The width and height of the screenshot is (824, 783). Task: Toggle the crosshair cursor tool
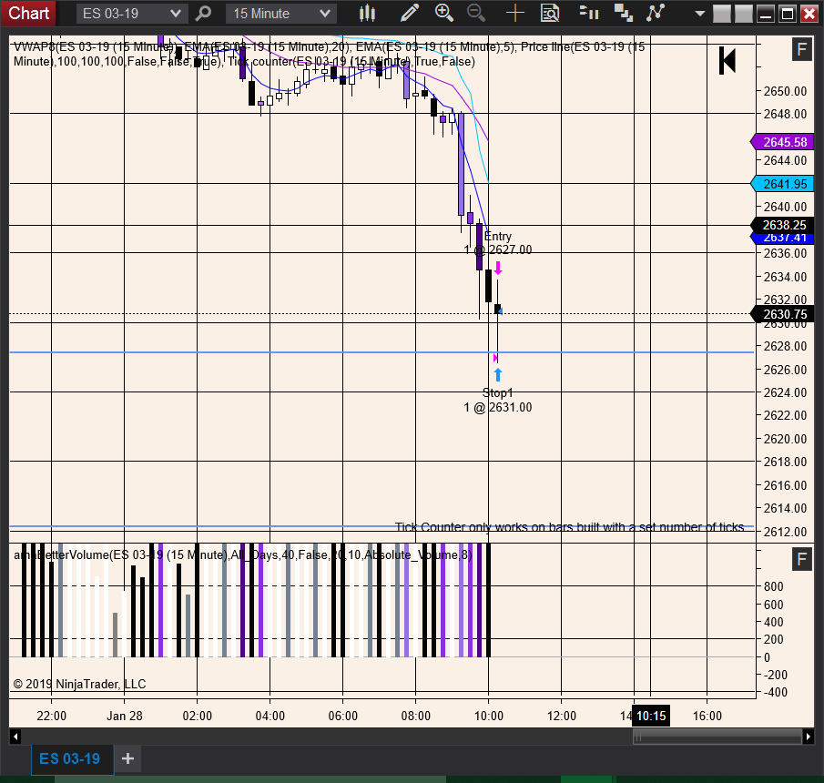click(x=515, y=13)
